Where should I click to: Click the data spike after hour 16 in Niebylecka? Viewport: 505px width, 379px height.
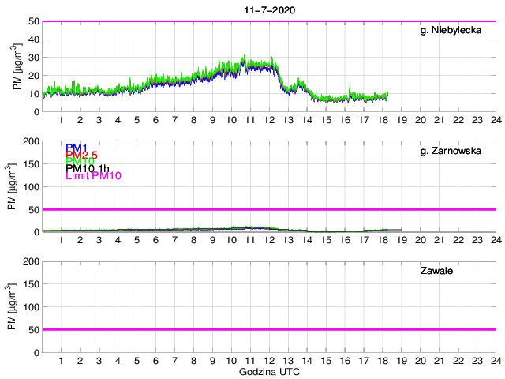pyautogui.click(x=350, y=89)
